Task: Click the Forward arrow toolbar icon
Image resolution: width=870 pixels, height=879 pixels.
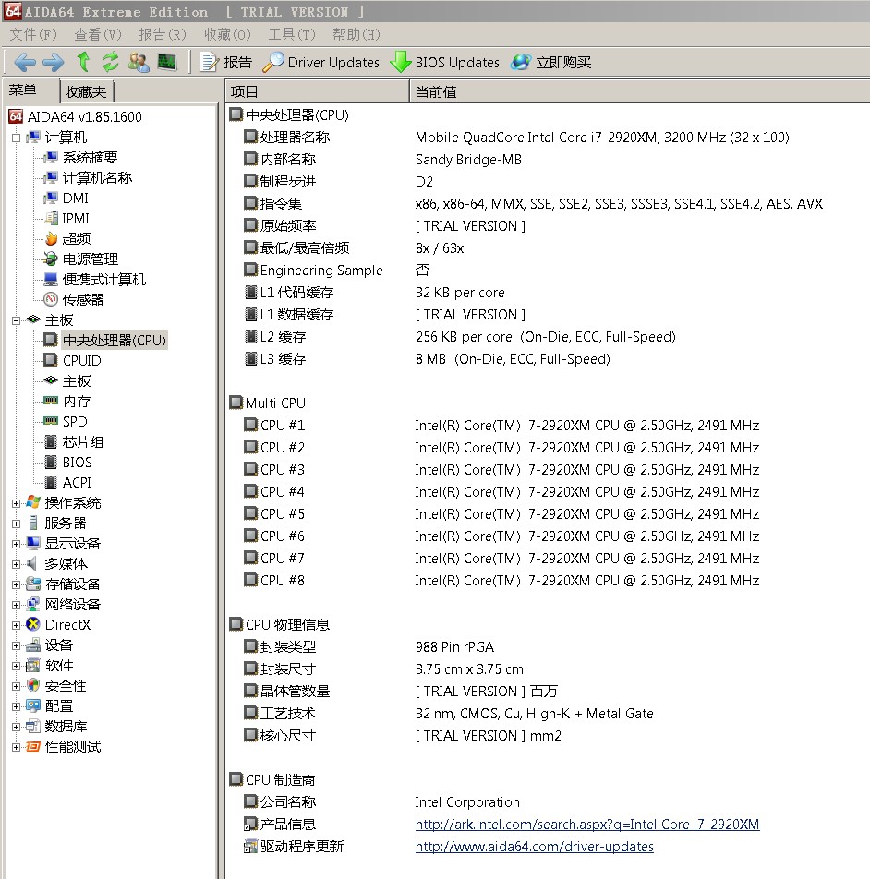Action: (x=54, y=62)
